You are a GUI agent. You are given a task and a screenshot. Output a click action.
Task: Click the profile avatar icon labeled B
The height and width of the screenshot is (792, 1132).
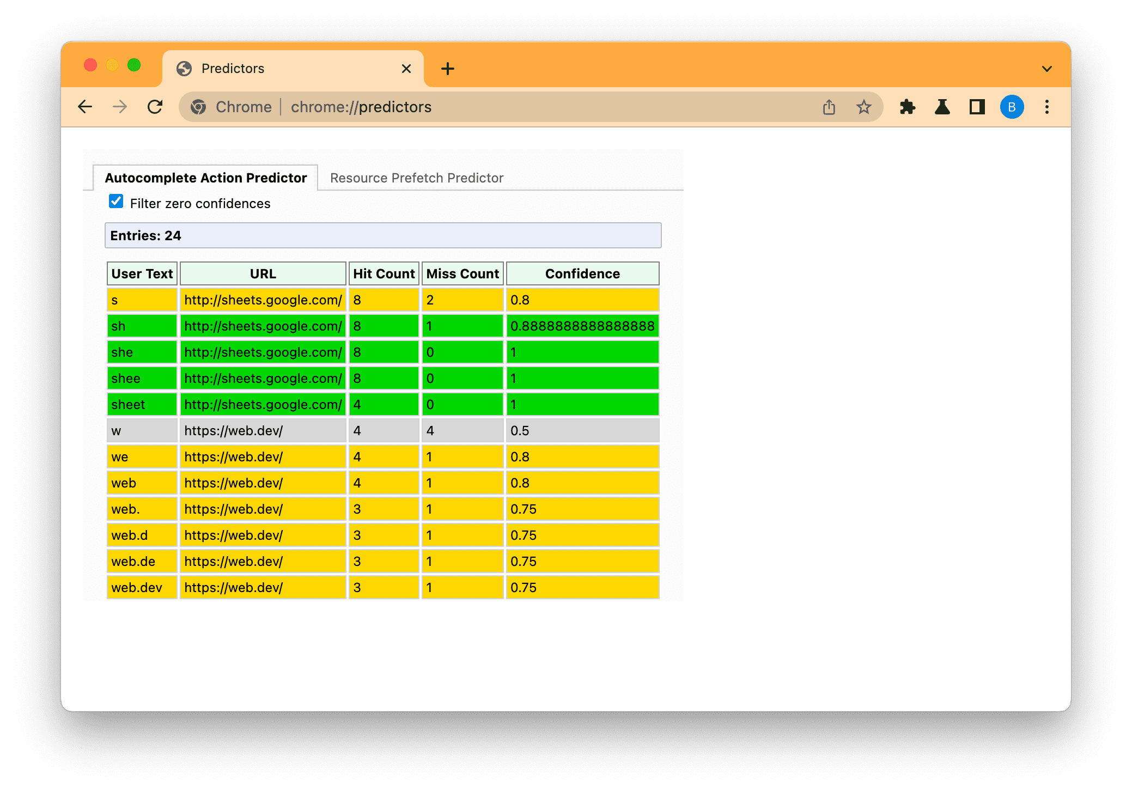1013,107
